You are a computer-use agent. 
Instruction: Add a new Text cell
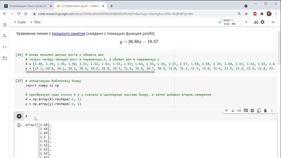pyautogui.click(x=35, y=22)
